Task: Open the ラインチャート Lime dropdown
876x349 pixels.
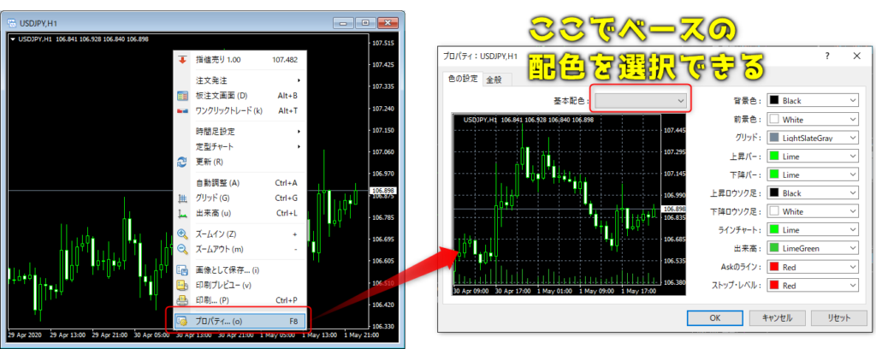Action: [x=813, y=229]
